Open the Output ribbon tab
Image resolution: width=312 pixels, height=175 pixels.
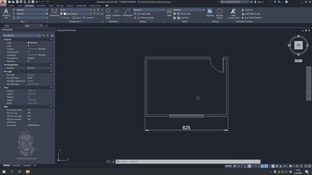pyautogui.click(x=70, y=6)
